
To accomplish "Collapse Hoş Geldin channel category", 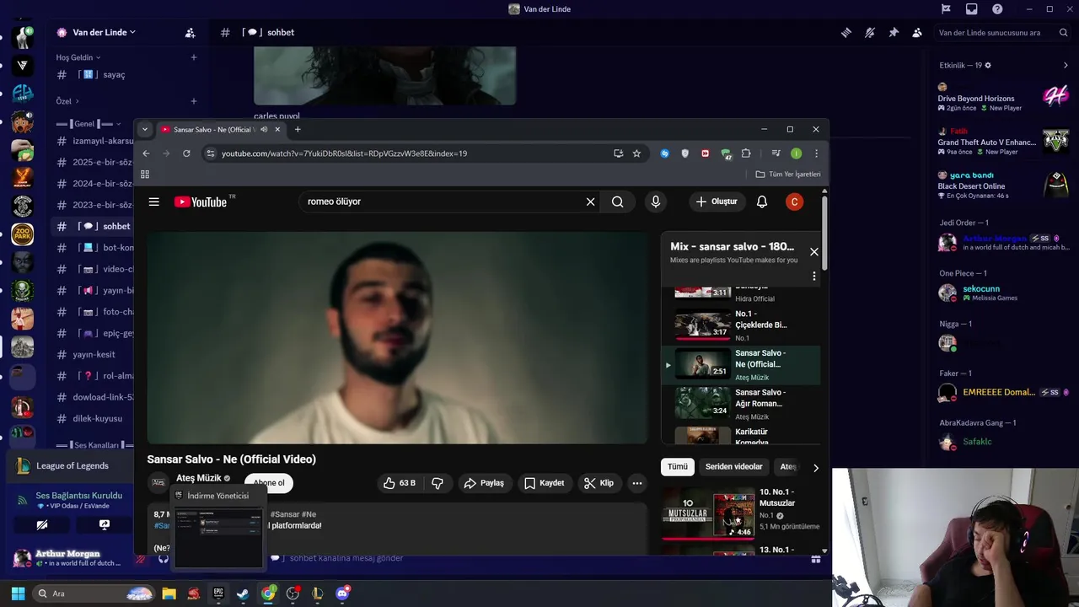I will 78,57.
